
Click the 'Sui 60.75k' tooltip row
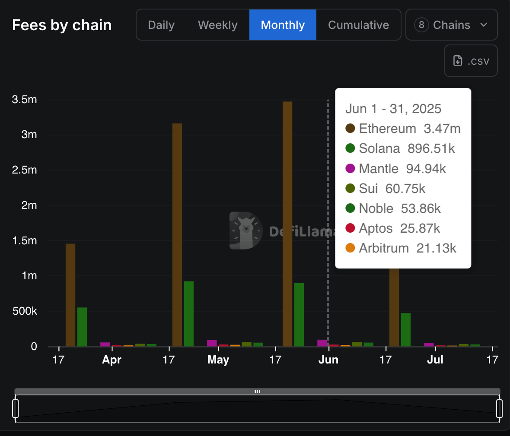(386, 189)
